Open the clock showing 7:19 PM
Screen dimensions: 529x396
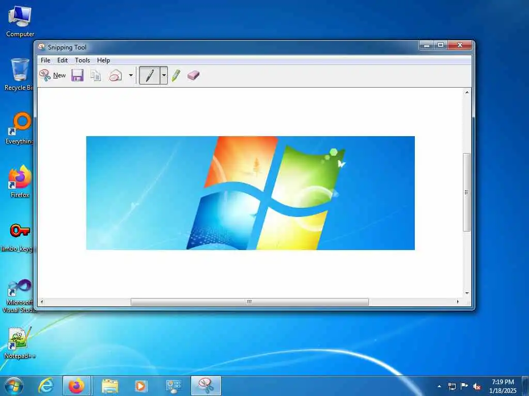[503, 386]
